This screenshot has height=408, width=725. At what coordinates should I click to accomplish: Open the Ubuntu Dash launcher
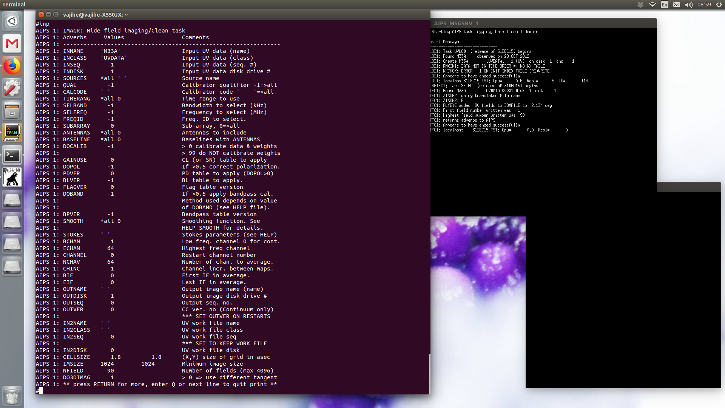point(12,21)
